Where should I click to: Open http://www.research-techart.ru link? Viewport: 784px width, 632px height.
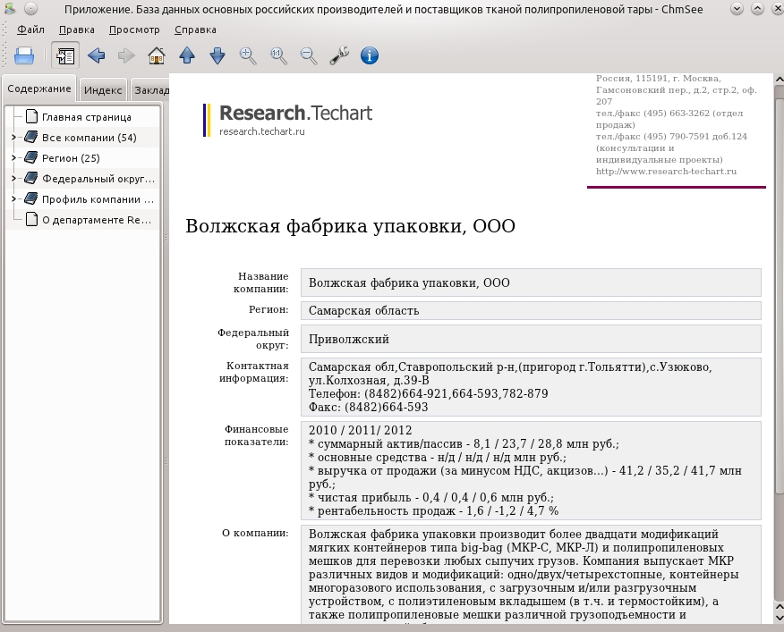(x=666, y=172)
